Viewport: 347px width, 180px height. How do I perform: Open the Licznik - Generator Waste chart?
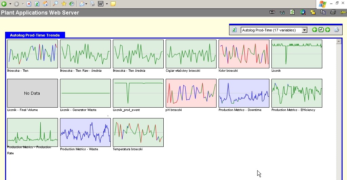85,93
